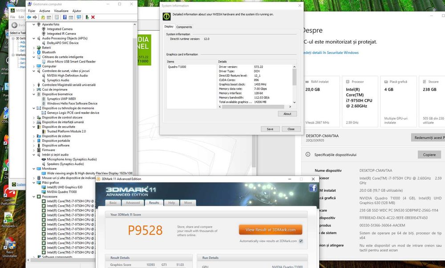Select Trusted Platform Module 2.0
This screenshot has height=268, width=445.
66,131
